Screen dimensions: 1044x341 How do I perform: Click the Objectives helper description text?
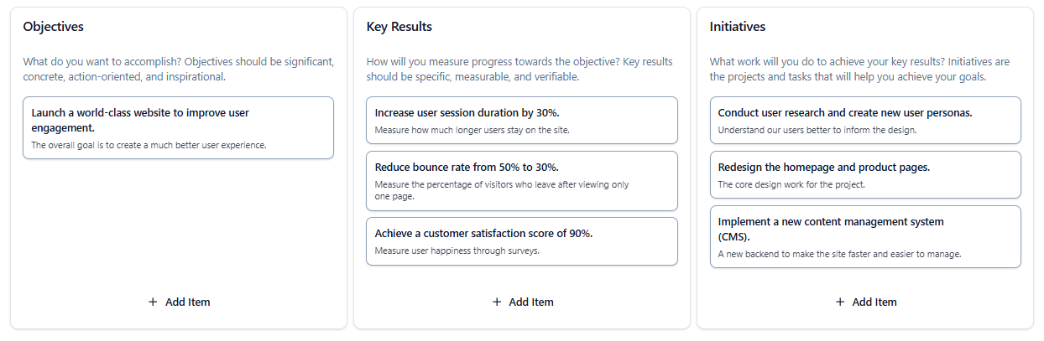coord(178,69)
